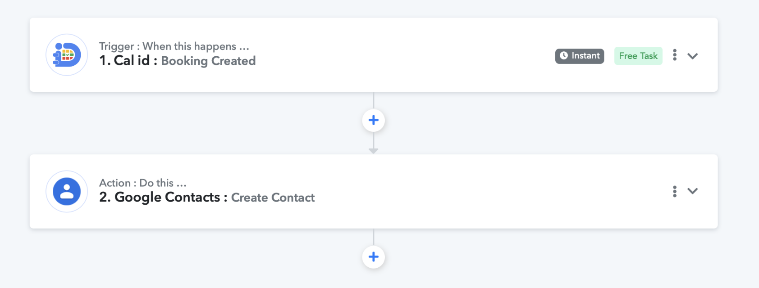759x288 pixels.
Task: Click the clock icon in the Instant badge
Action: tap(565, 55)
